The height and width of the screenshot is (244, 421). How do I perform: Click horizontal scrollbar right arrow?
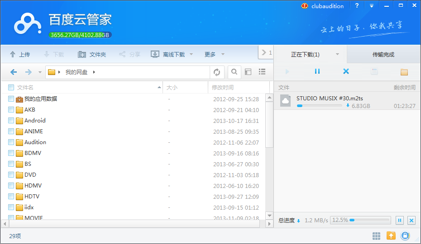[x=269, y=224]
